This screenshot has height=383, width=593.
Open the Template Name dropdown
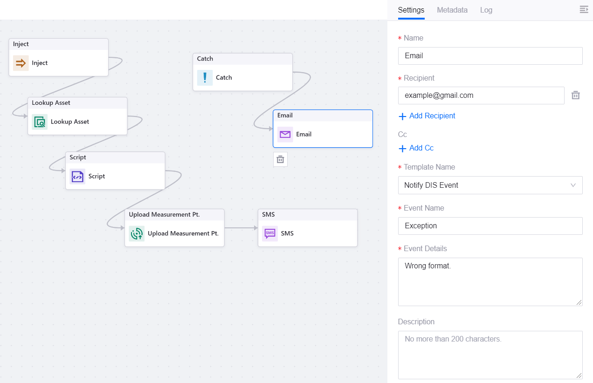pos(490,185)
